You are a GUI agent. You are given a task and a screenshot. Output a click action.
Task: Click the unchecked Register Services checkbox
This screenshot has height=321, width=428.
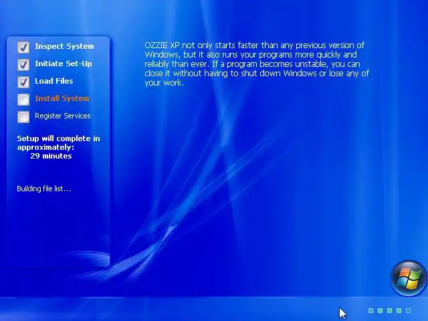click(x=23, y=117)
